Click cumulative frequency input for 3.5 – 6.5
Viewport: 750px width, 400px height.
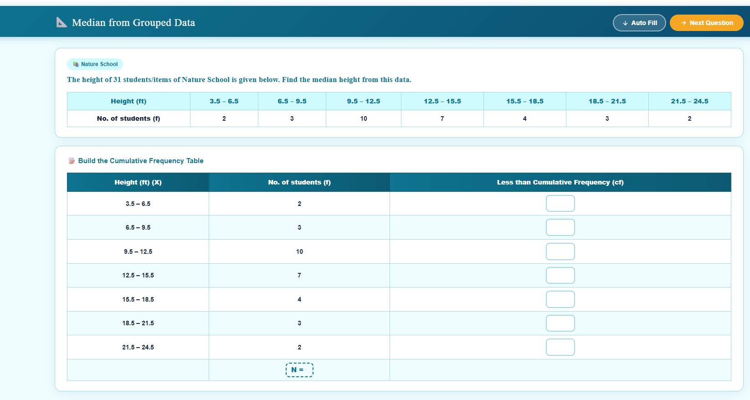(560, 204)
